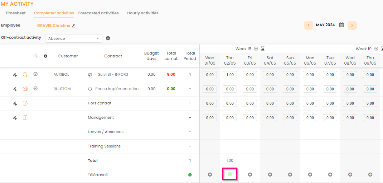Click the info icon in table header
This screenshot has height=183, width=383.
tap(45, 56)
